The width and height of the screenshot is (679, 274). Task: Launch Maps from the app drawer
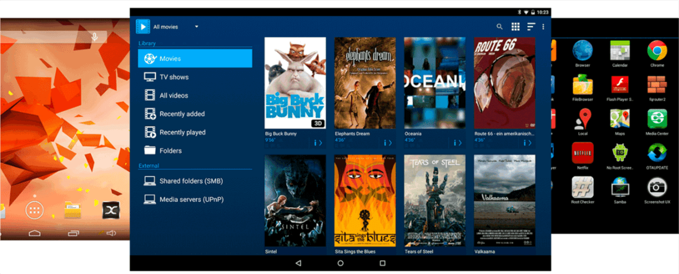[x=620, y=122]
